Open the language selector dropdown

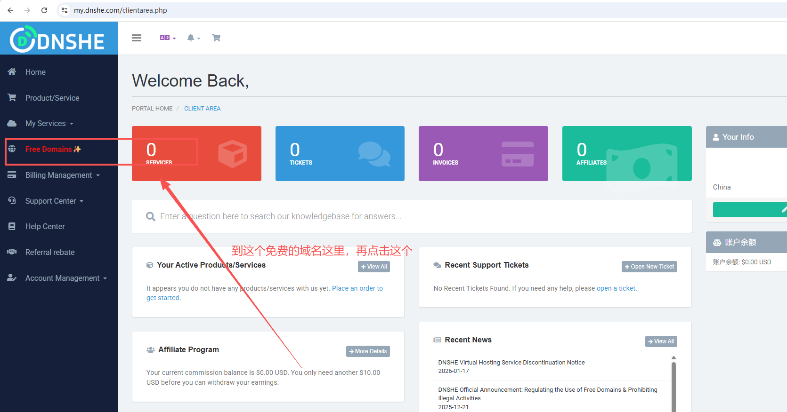[167, 38]
